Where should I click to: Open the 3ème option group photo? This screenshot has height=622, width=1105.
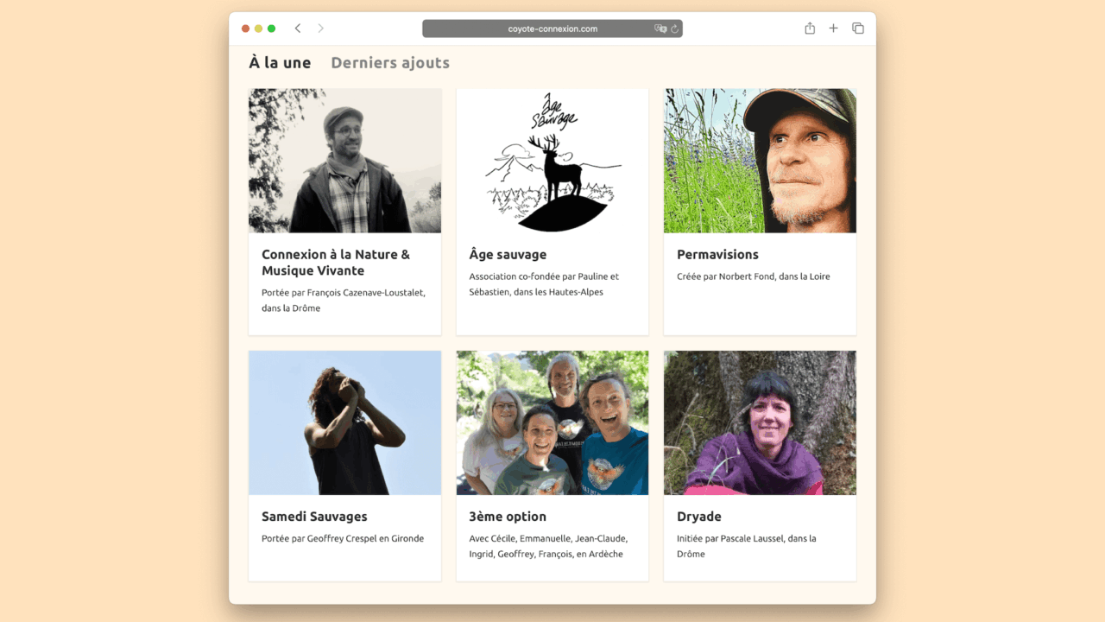tap(552, 422)
